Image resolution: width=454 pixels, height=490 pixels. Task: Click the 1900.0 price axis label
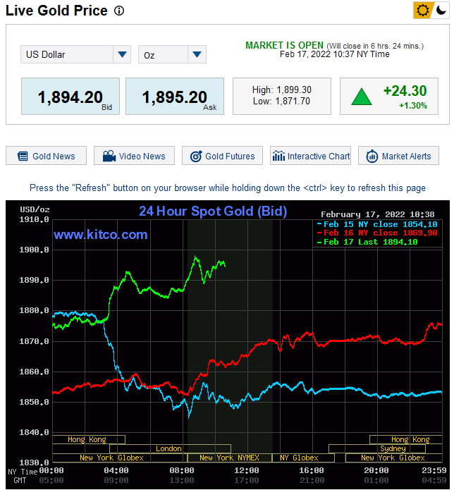coord(35,250)
